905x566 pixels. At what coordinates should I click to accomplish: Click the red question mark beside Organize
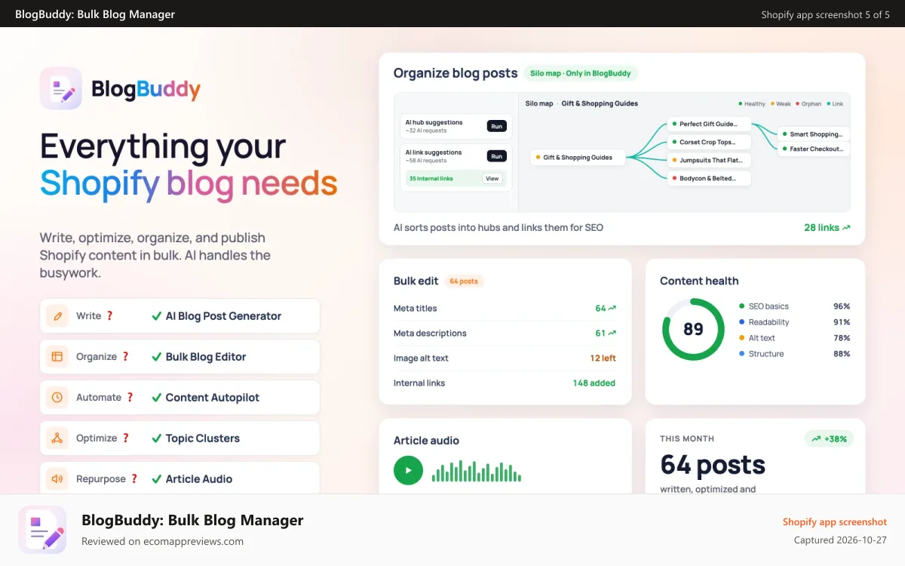pyautogui.click(x=125, y=357)
